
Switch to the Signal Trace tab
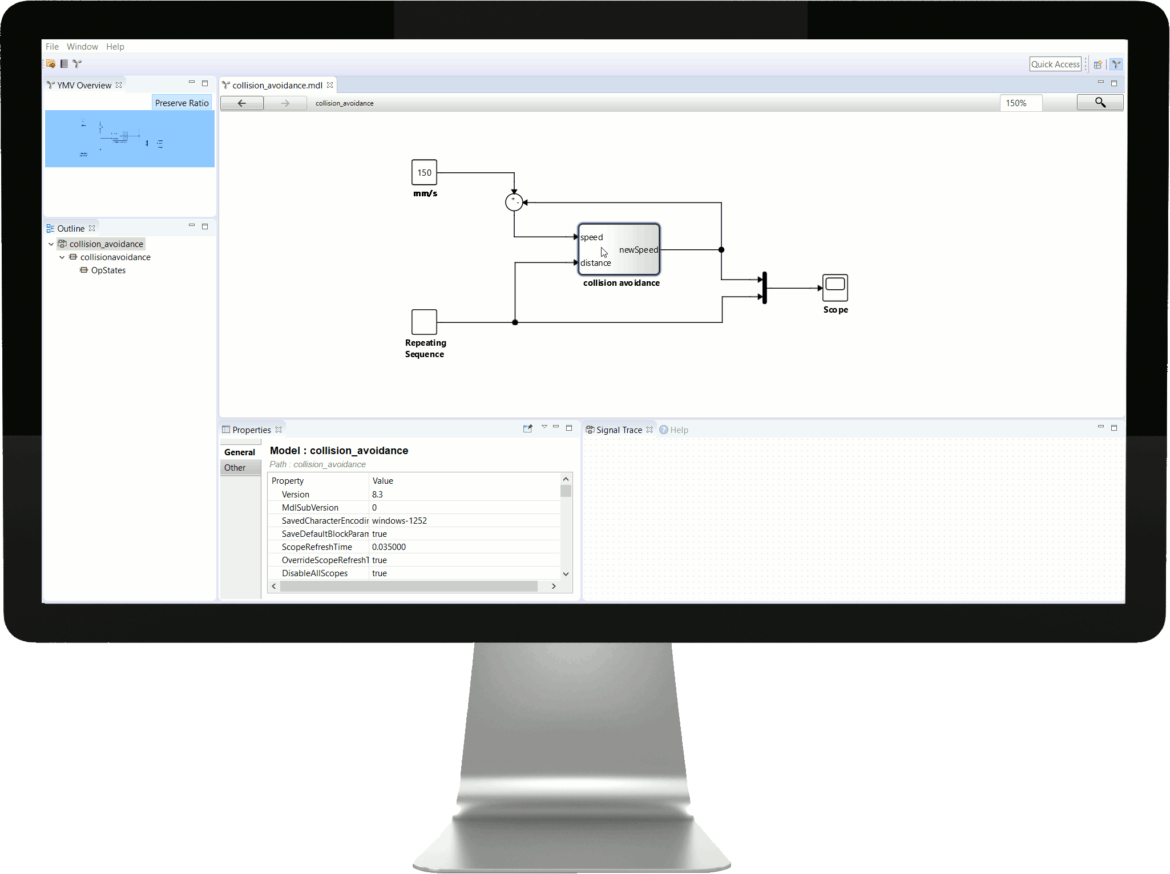pos(618,430)
